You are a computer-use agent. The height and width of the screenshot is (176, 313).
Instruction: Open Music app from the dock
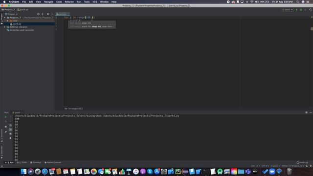[x=136, y=172]
